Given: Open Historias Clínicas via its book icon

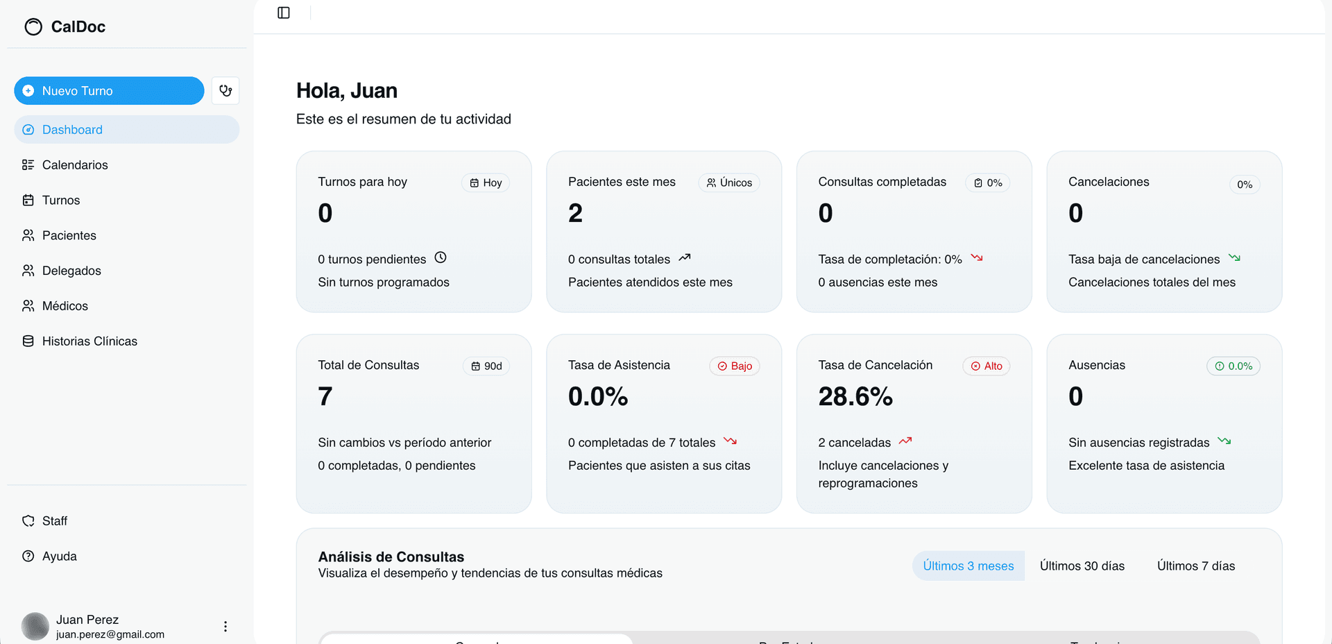Looking at the screenshot, I should click(28, 341).
